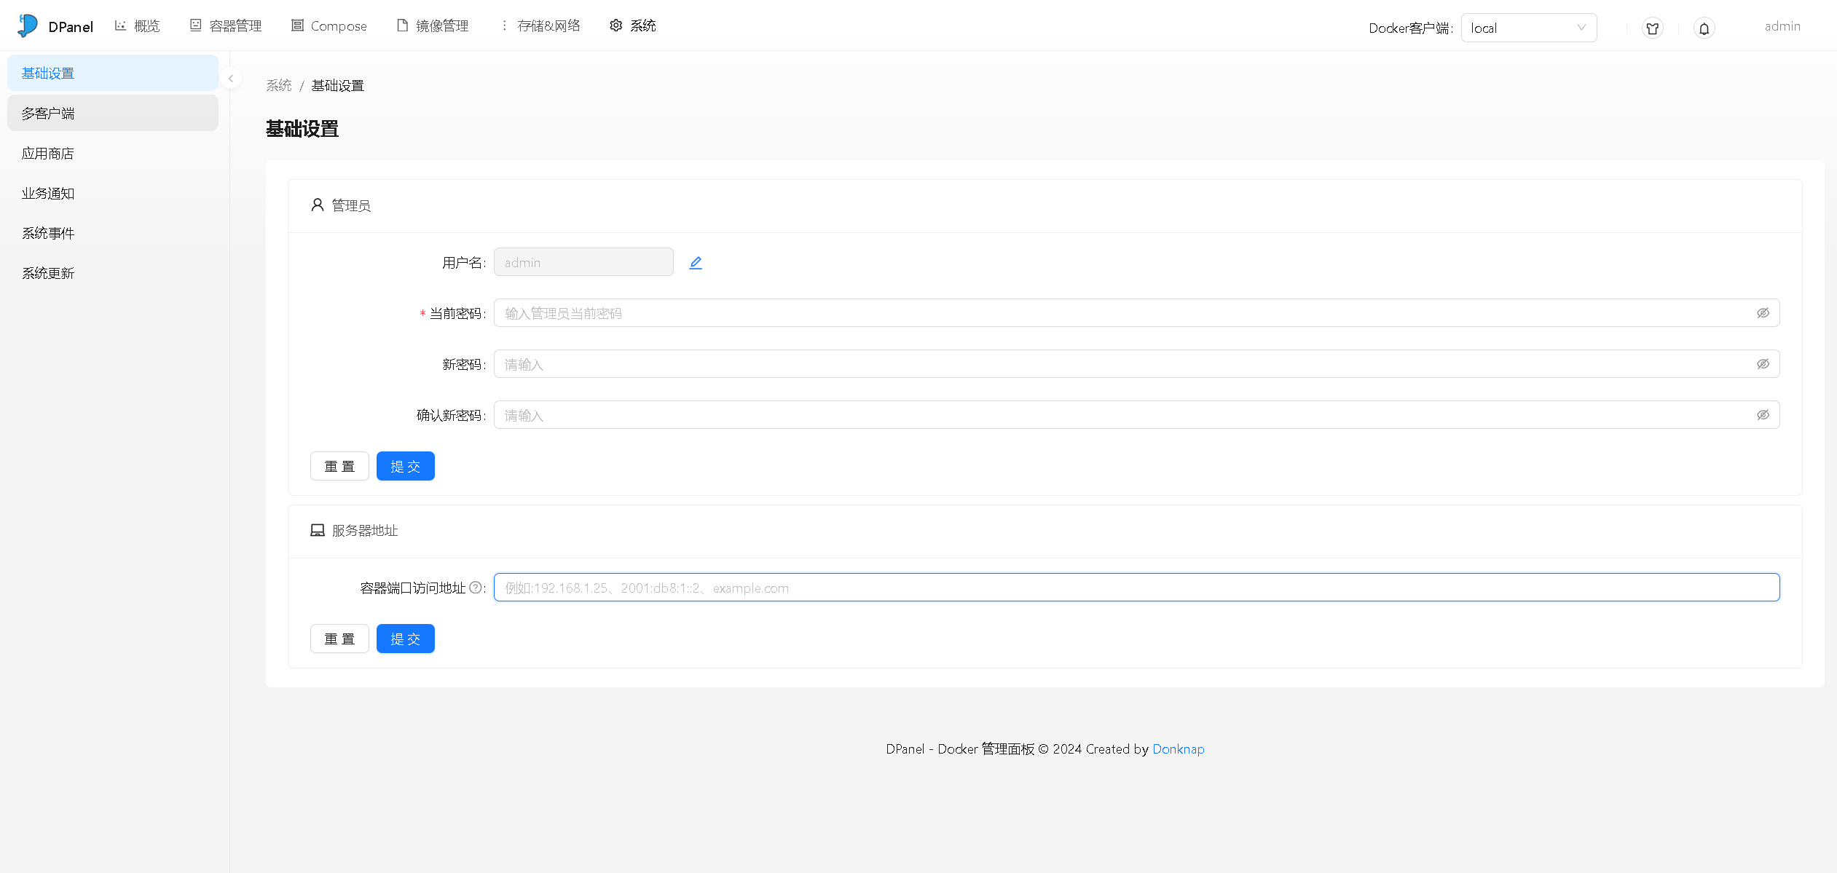Viewport: 1837px width, 873px height.
Task: Open the 系统 system settings
Action: (632, 25)
